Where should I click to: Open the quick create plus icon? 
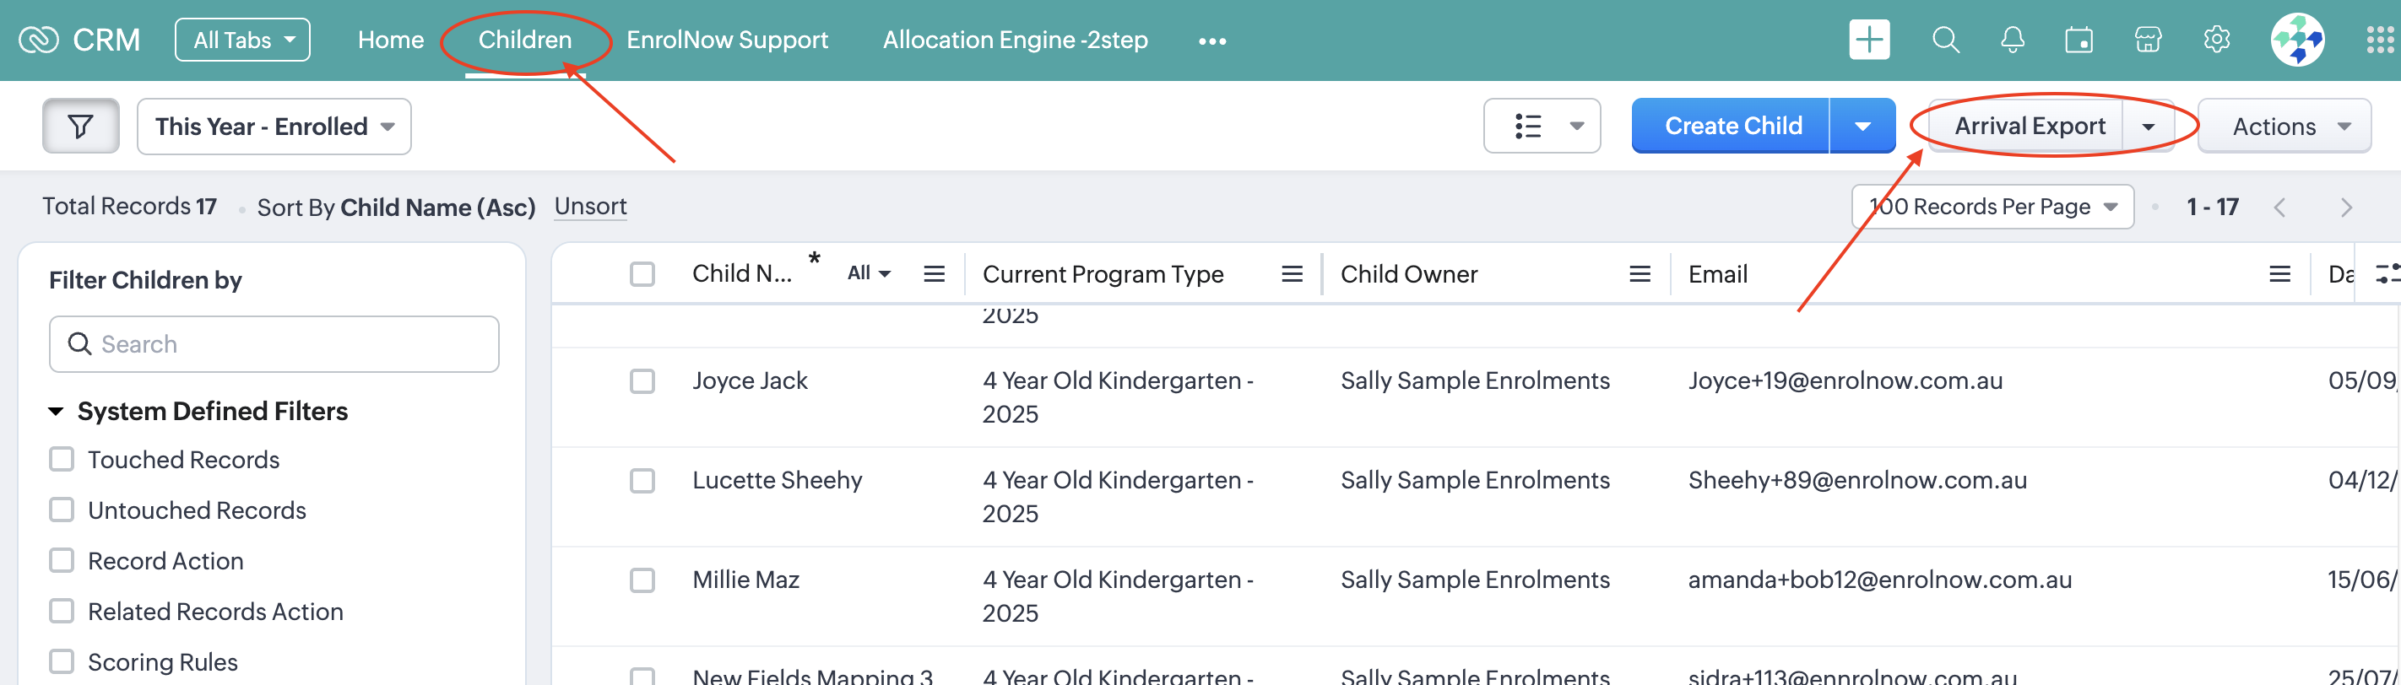pyautogui.click(x=1869, y=40)
